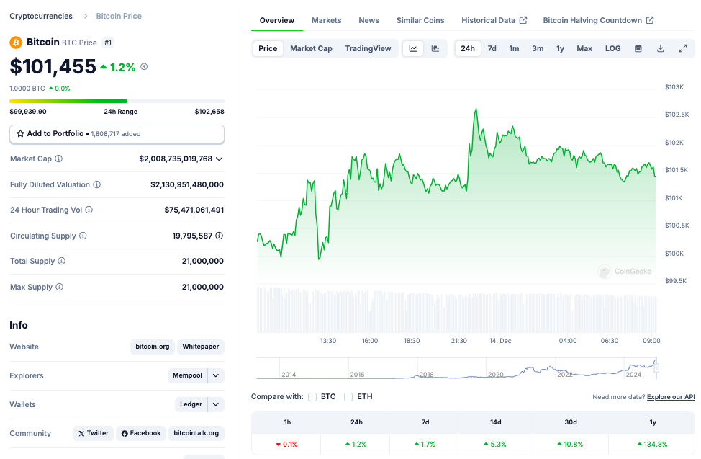
Task: Select the 1y time range
Action: (560, 48)
